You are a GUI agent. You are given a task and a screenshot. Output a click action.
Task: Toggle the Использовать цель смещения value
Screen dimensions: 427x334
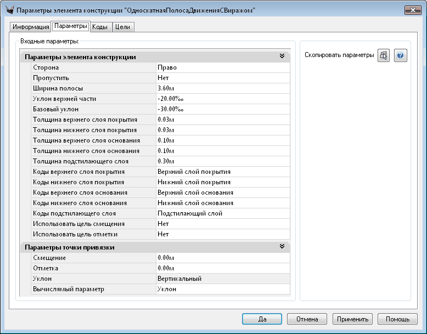click(222, 224)
